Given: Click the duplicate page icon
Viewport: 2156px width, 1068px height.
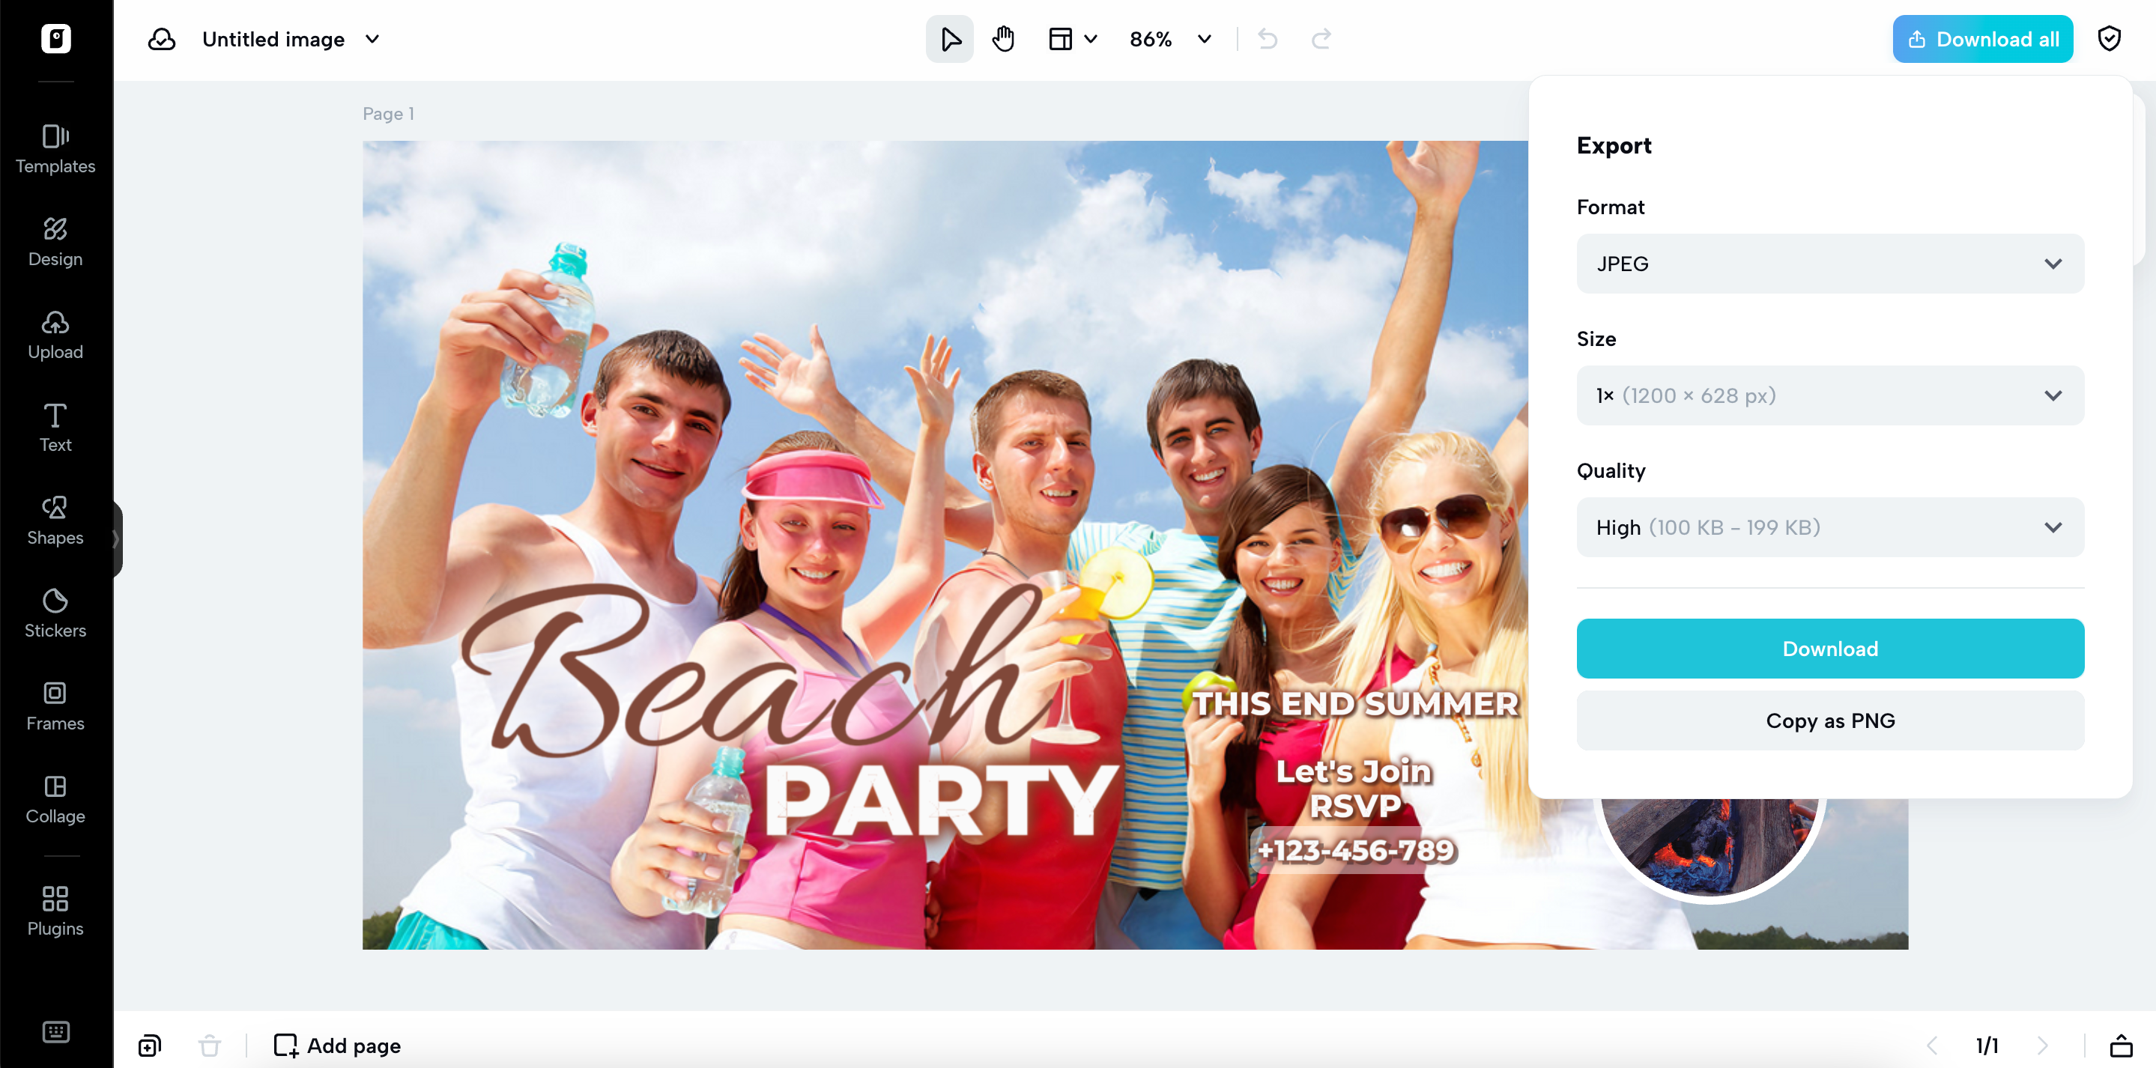Looking at the screenshot, I should pyautogui.click(x=150, y=1046).
